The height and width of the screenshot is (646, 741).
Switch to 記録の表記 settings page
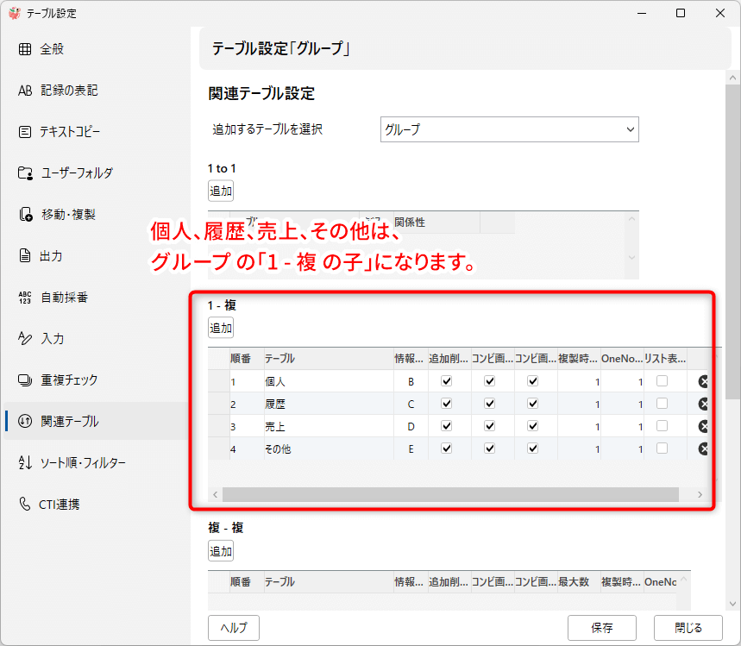69,91
